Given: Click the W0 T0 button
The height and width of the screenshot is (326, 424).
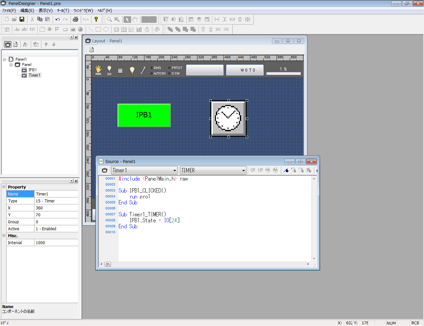Looking at the screenshot, I should [245, 70].
